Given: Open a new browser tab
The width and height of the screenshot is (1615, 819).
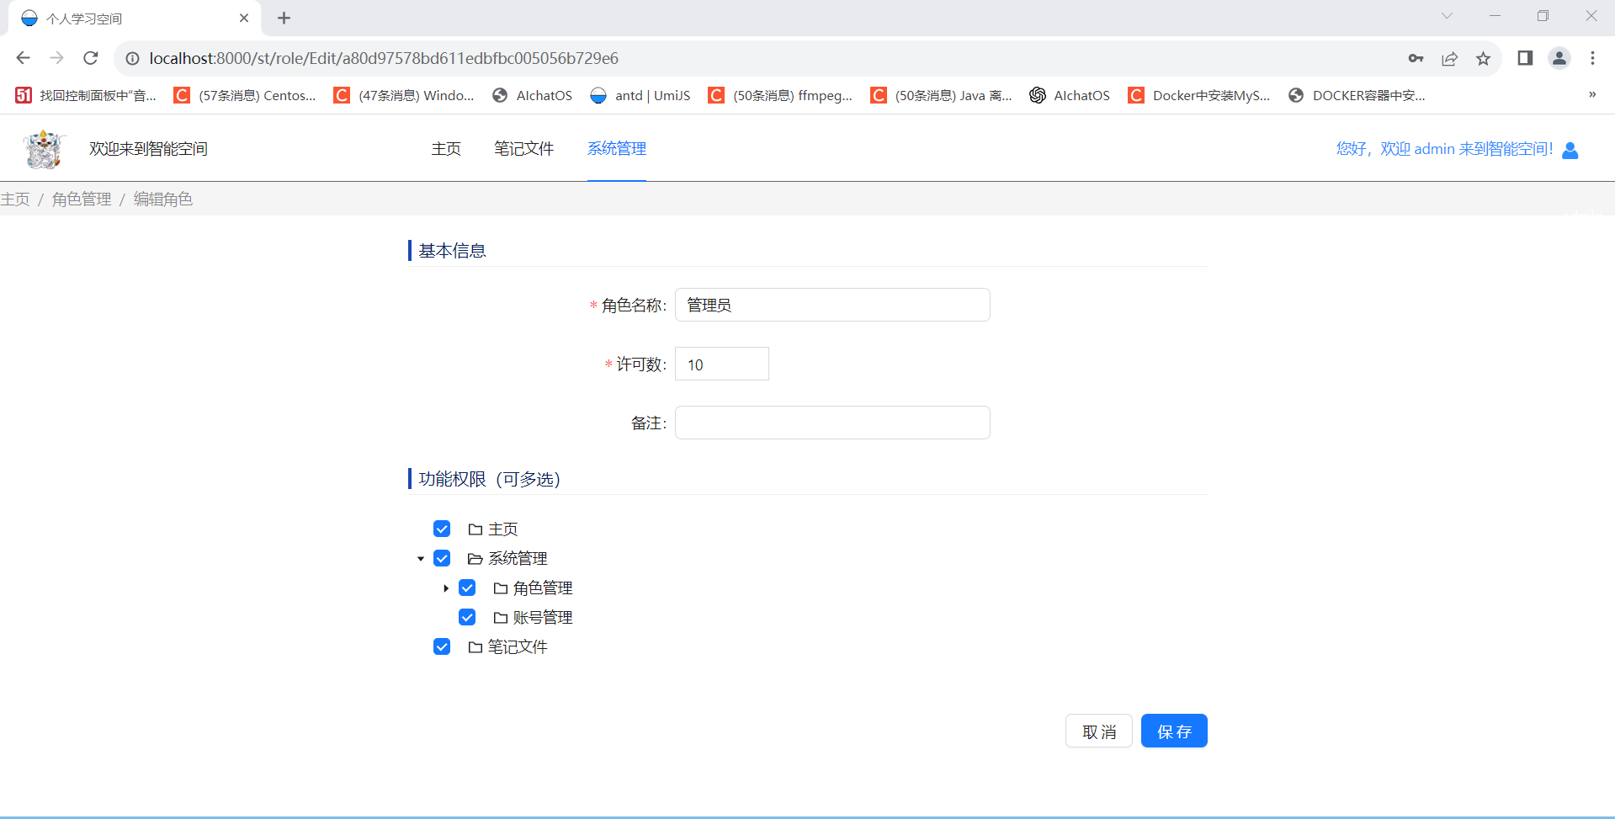Looking at the screenshot, I should coord(284,18).
